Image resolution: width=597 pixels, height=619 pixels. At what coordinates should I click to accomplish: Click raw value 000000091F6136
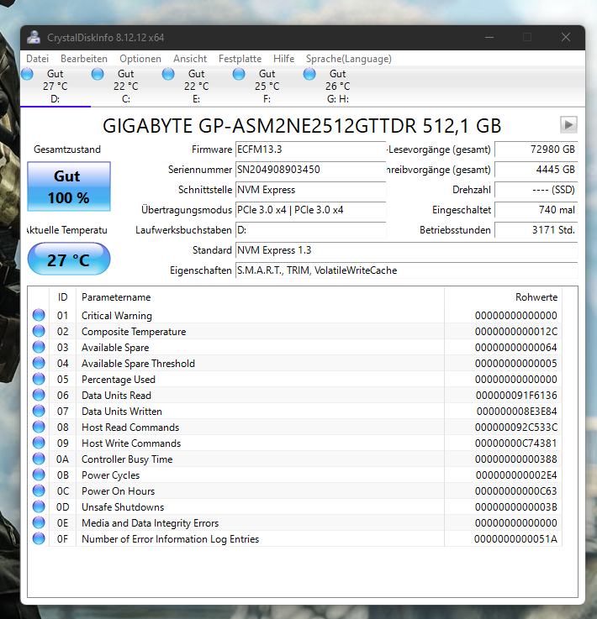click(x=516, y=395)
